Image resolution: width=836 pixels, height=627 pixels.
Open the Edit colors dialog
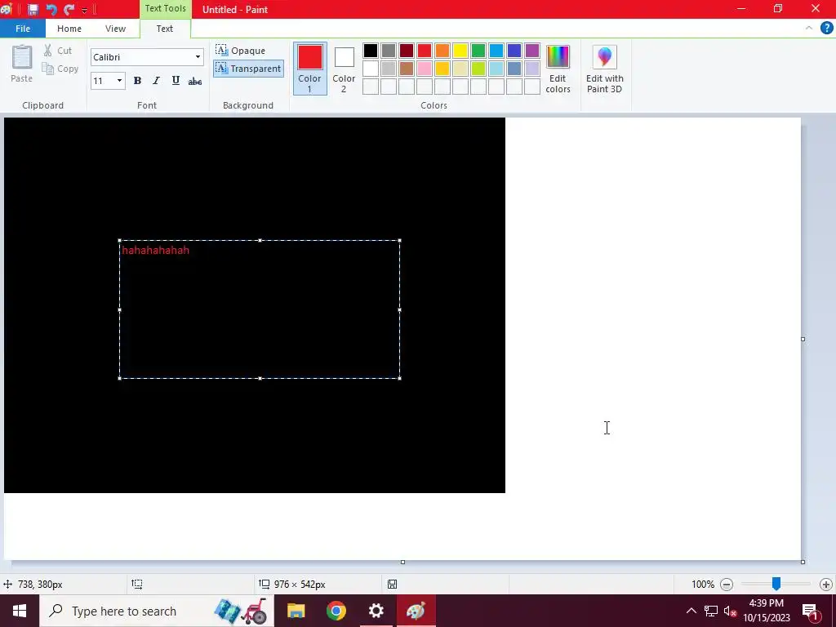(558, 69)
